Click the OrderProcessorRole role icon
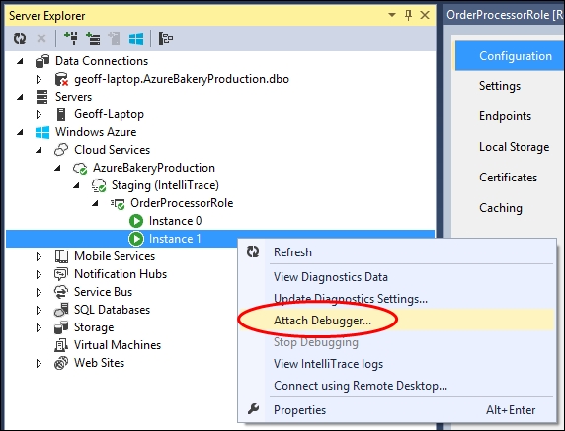 (118, 203)
